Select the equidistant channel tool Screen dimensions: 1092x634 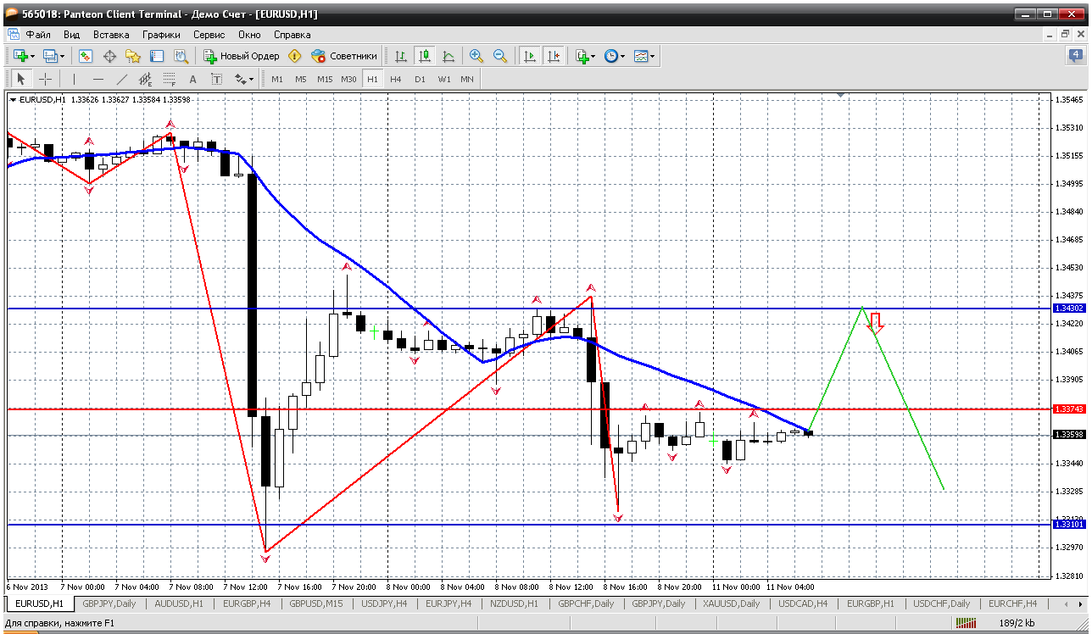pos(146,79)
